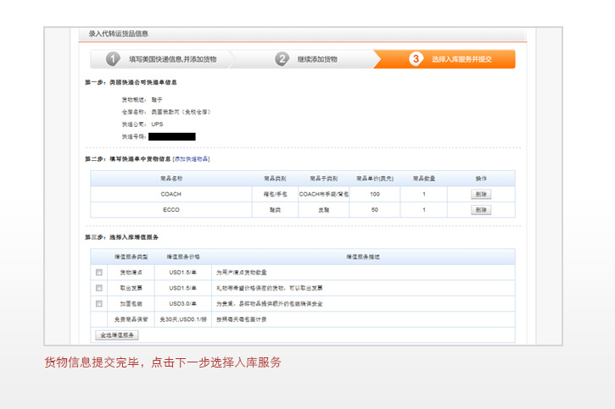Click the 添加快递物品 link
The image size is (615, 409).
point(191,158)
